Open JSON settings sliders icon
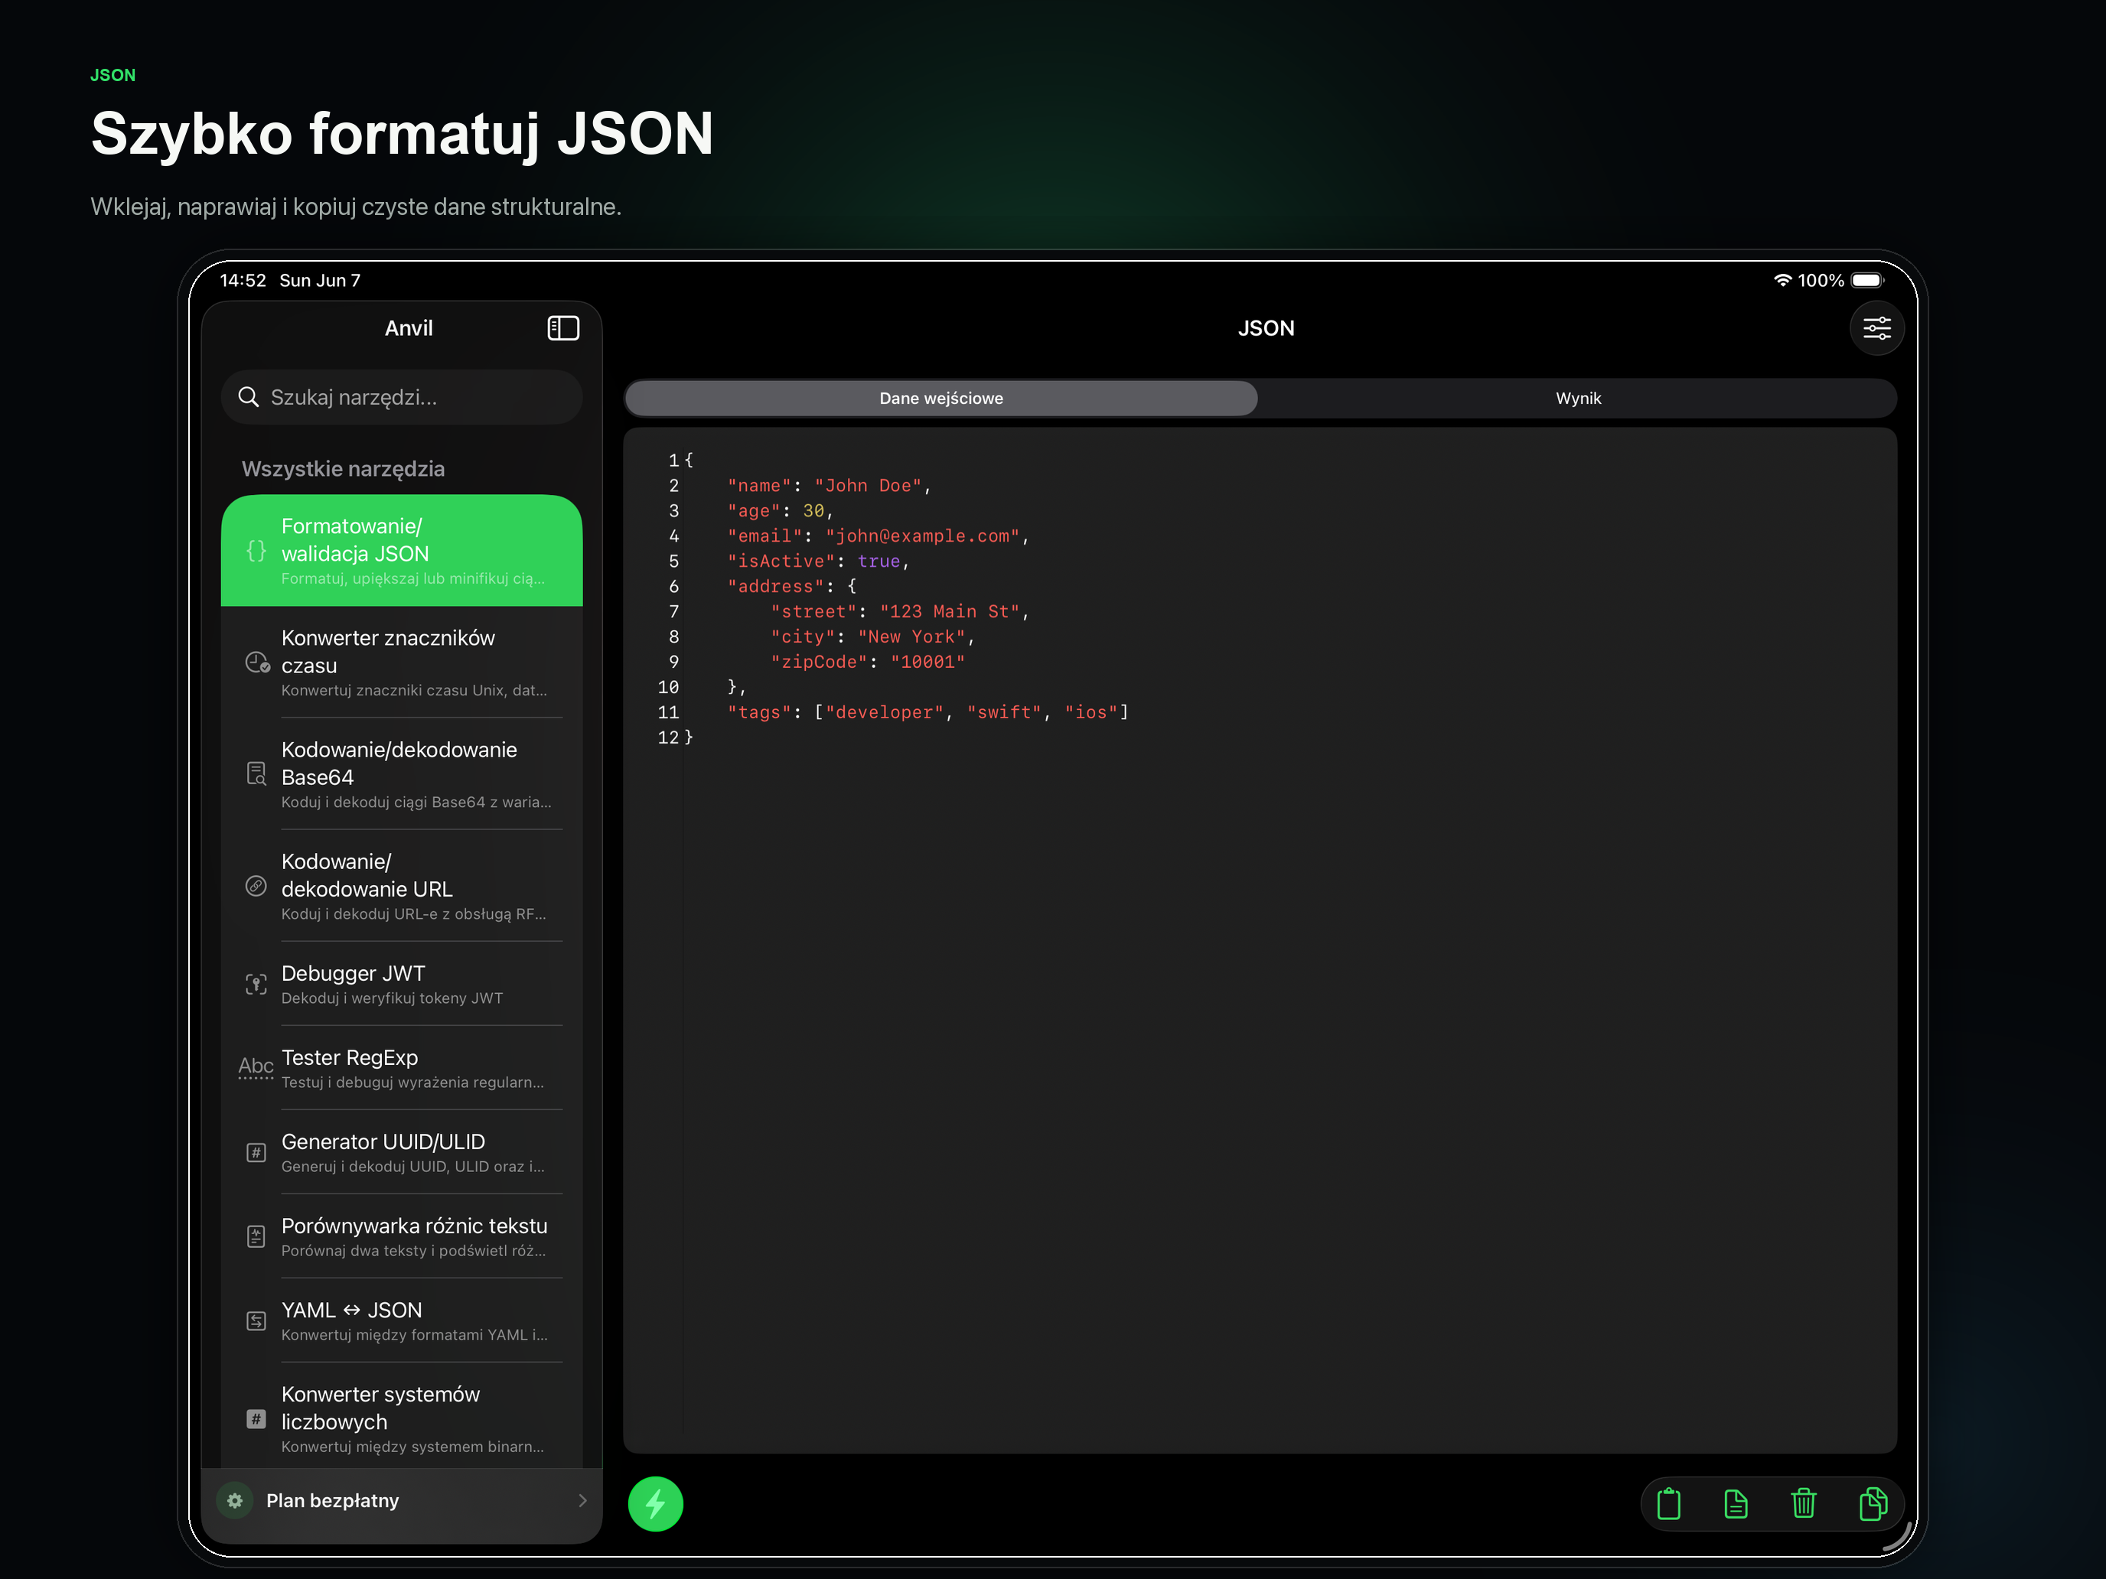Screen dimensions: 2106x1579 coord(1876,328)
